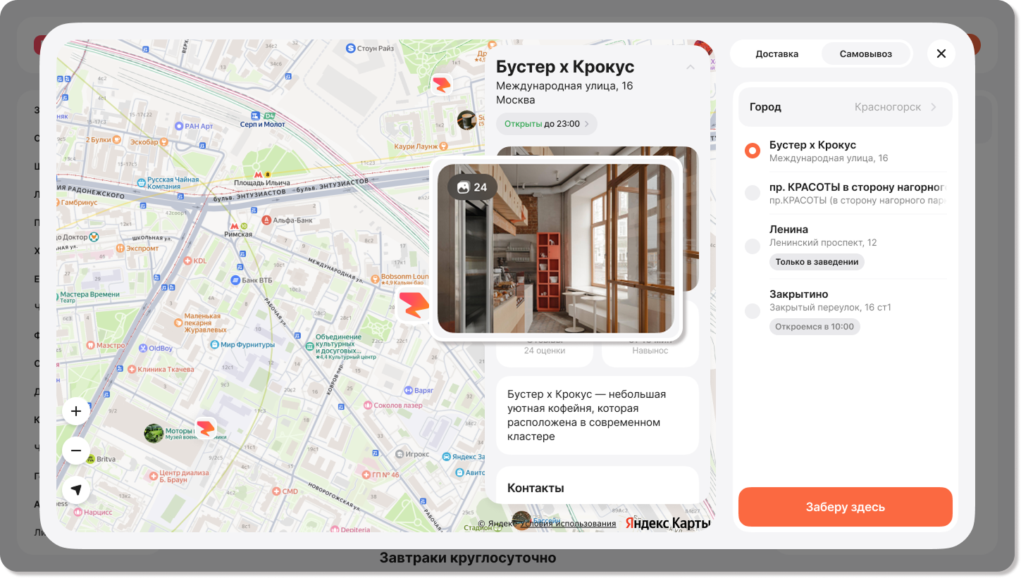The height and width of the screenshot is (578, 1021).
Task: Open the café interior photo
Action: point(556,249)
